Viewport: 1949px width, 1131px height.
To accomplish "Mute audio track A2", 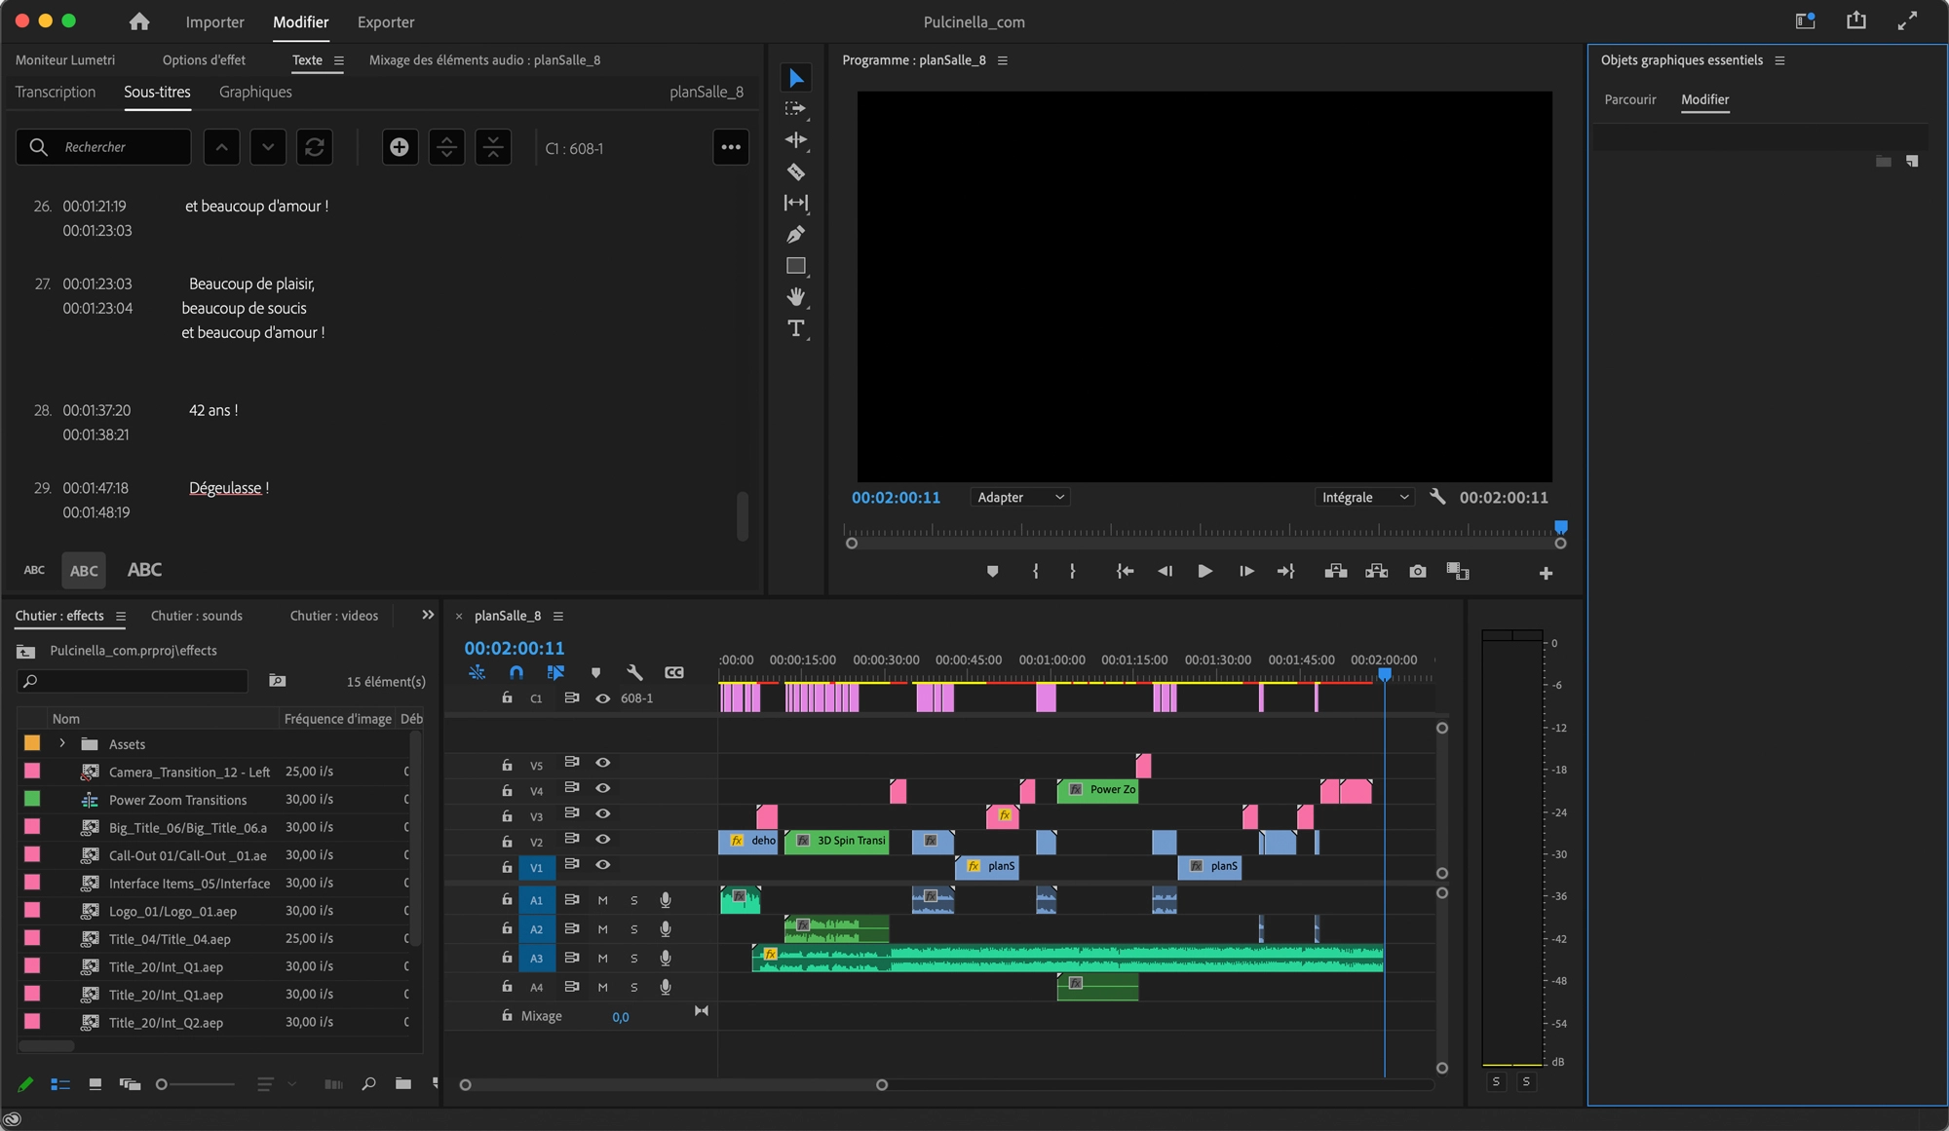I will [602, 929].
